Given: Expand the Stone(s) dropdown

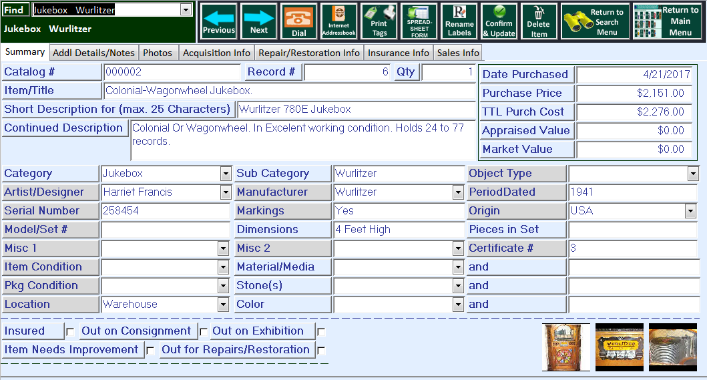Looking at the screenshot, I should tap(458, 286).
